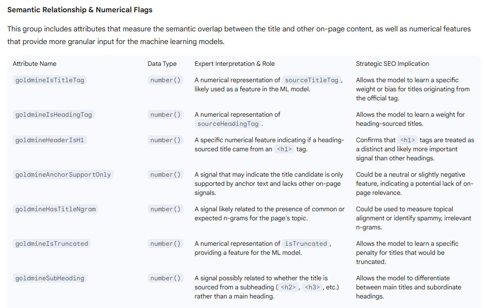Click the text 'Could be a neutral or slightly negative'
This screenshot has height=308, width=485.
click(410, 175)
